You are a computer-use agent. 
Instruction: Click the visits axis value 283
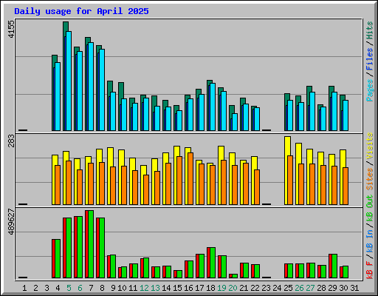pos(11,141)
